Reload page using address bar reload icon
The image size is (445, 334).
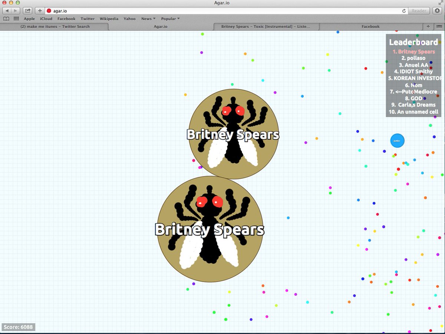tap(404, 11)
